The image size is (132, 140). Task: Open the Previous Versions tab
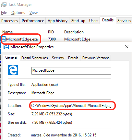coord(96,58)
